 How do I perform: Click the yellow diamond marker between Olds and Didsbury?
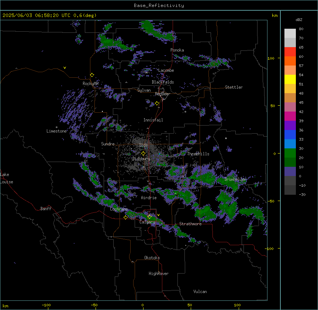[x=144, y=154]
